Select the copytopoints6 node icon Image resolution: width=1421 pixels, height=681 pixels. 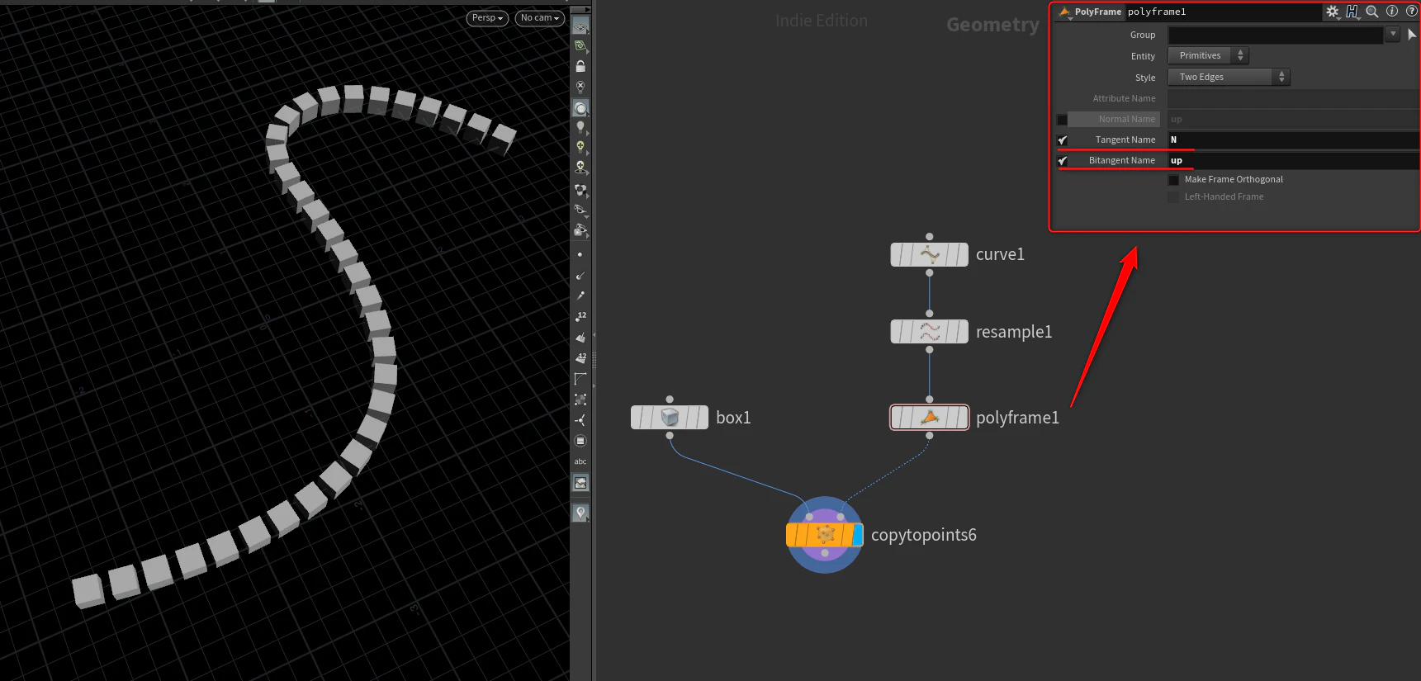click(x=825, y=535)
